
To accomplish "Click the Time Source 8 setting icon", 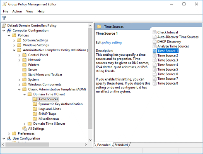I will 155,83.
